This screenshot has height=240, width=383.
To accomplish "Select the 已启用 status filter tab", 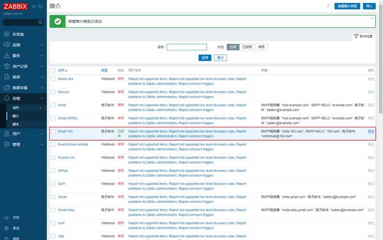I will [x=247, y=47].
